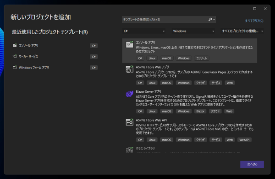
Task: Click the Blazor Server アプリ purple icon
Action: point(129,94)
